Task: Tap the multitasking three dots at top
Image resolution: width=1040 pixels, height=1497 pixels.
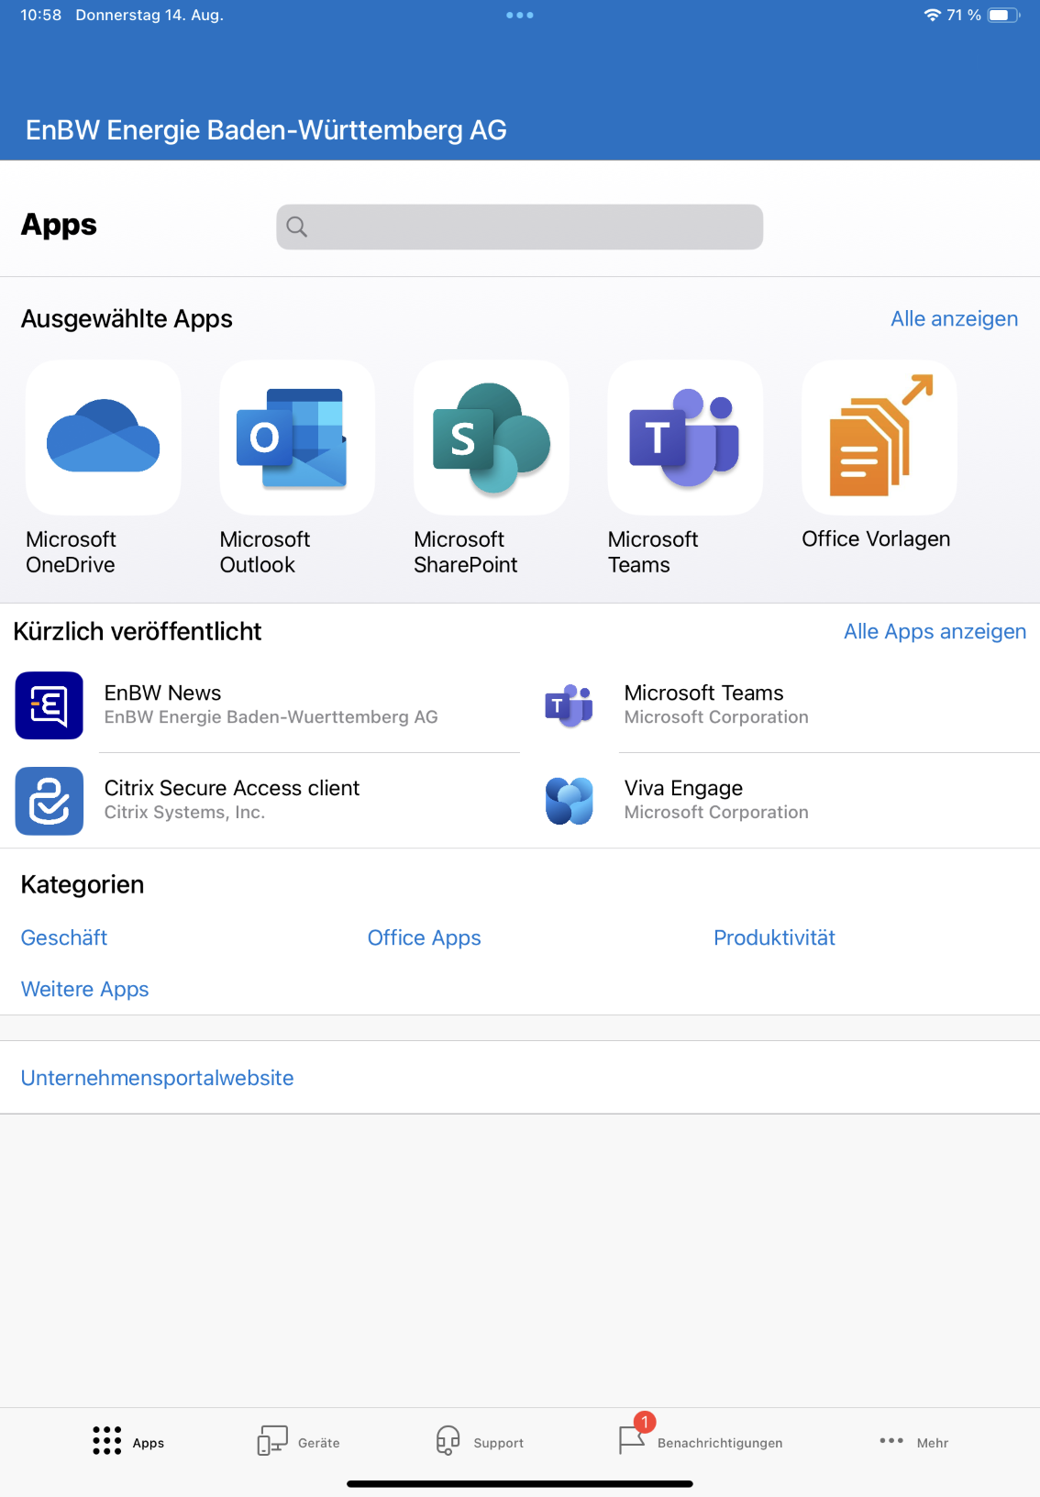Action: 520,15
